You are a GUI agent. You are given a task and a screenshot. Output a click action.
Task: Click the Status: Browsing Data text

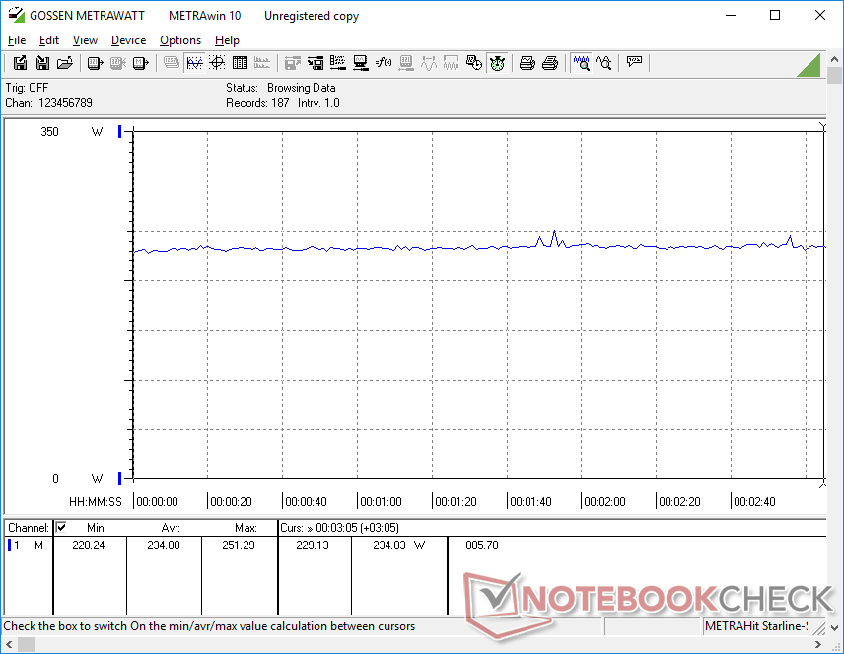[x=280, y=87]
